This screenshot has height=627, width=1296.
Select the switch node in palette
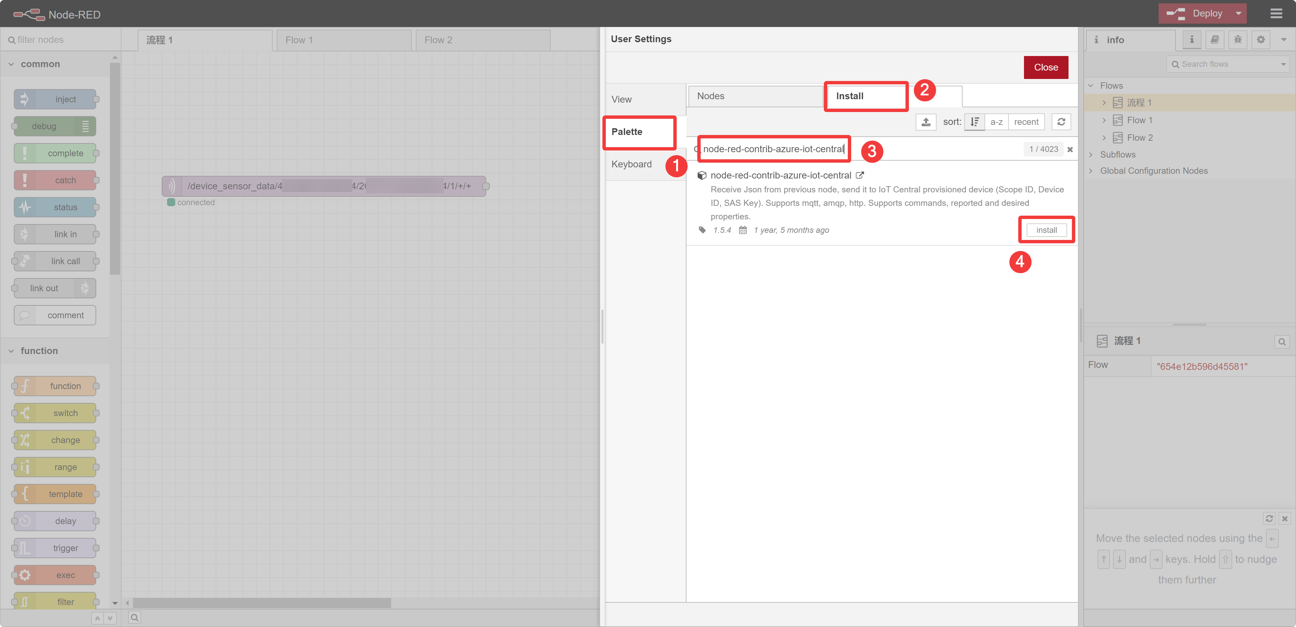point(55,413)
